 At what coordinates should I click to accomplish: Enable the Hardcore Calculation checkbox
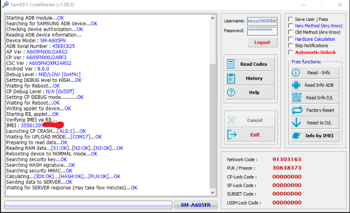290,39
